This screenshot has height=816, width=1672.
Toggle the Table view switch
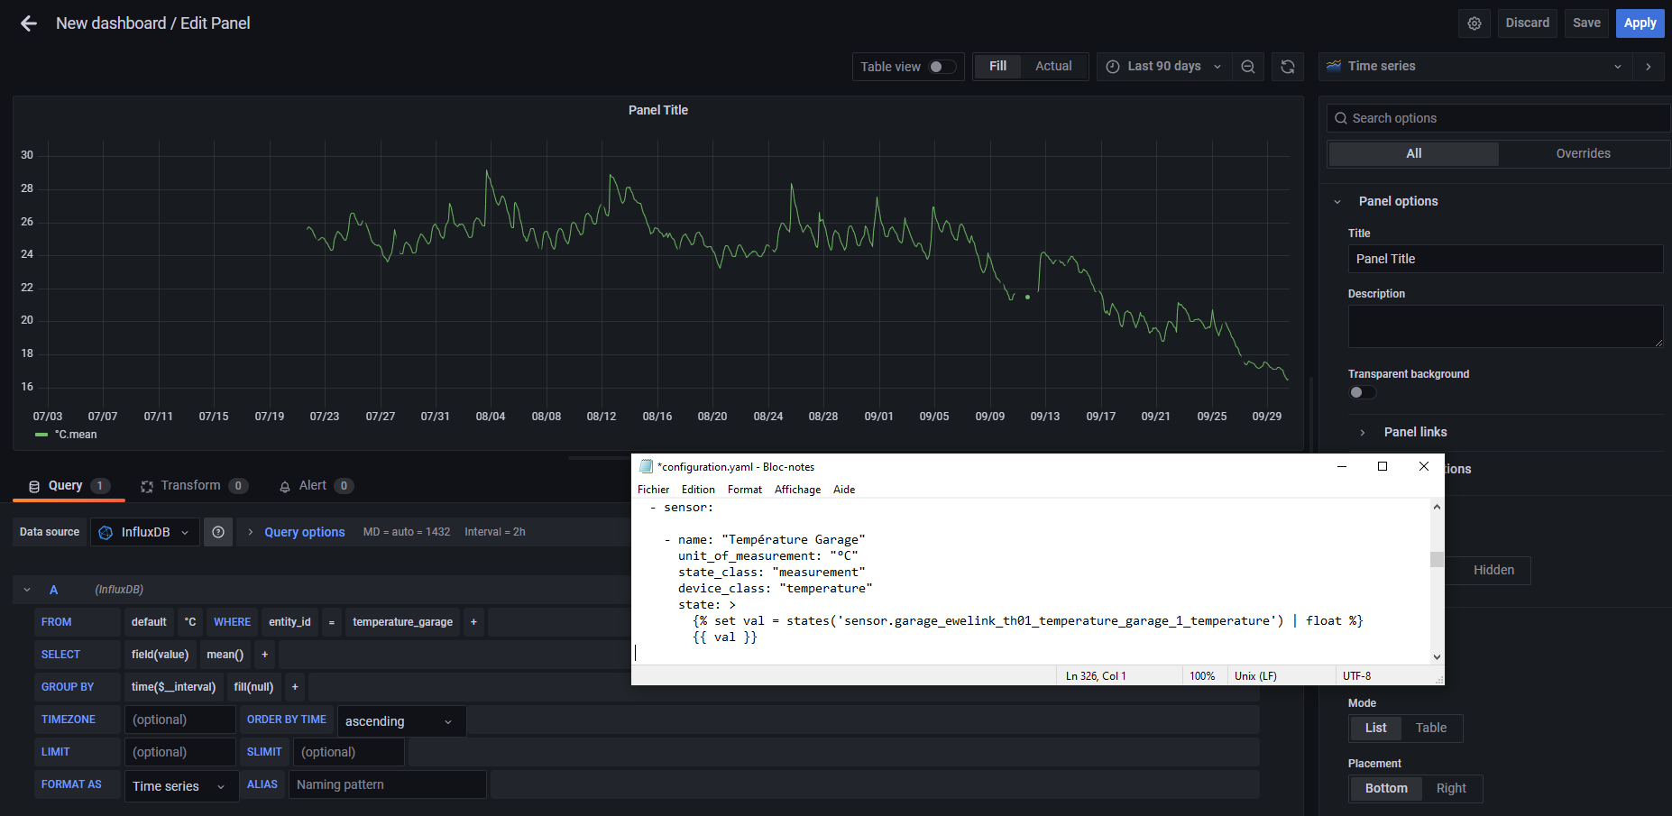pyautogui.click(x=942, y=67)
